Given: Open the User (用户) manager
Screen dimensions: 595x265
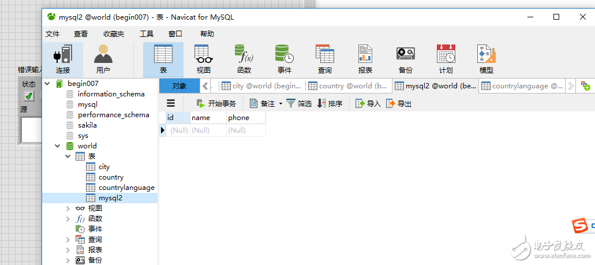Looking at the screenshot, I should click(103, 59).
